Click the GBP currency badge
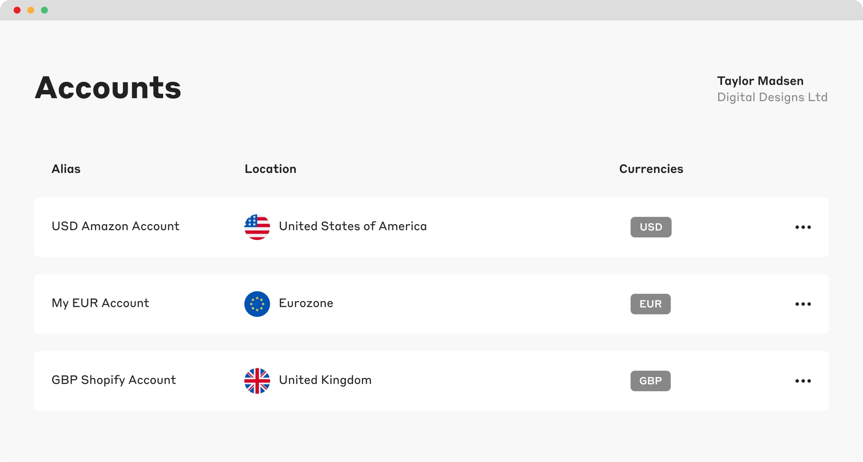 coord(650,381)
